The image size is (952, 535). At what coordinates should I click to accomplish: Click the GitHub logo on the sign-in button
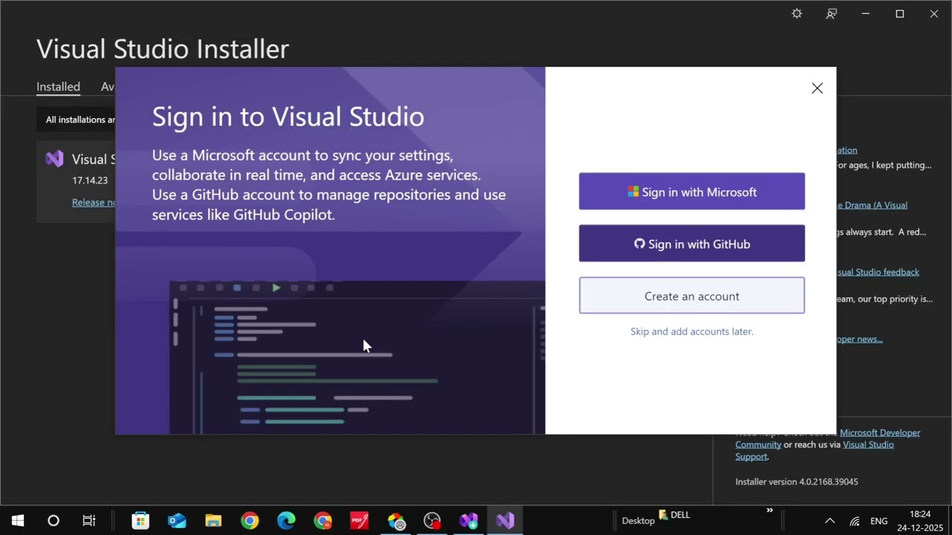pos(640,244)
